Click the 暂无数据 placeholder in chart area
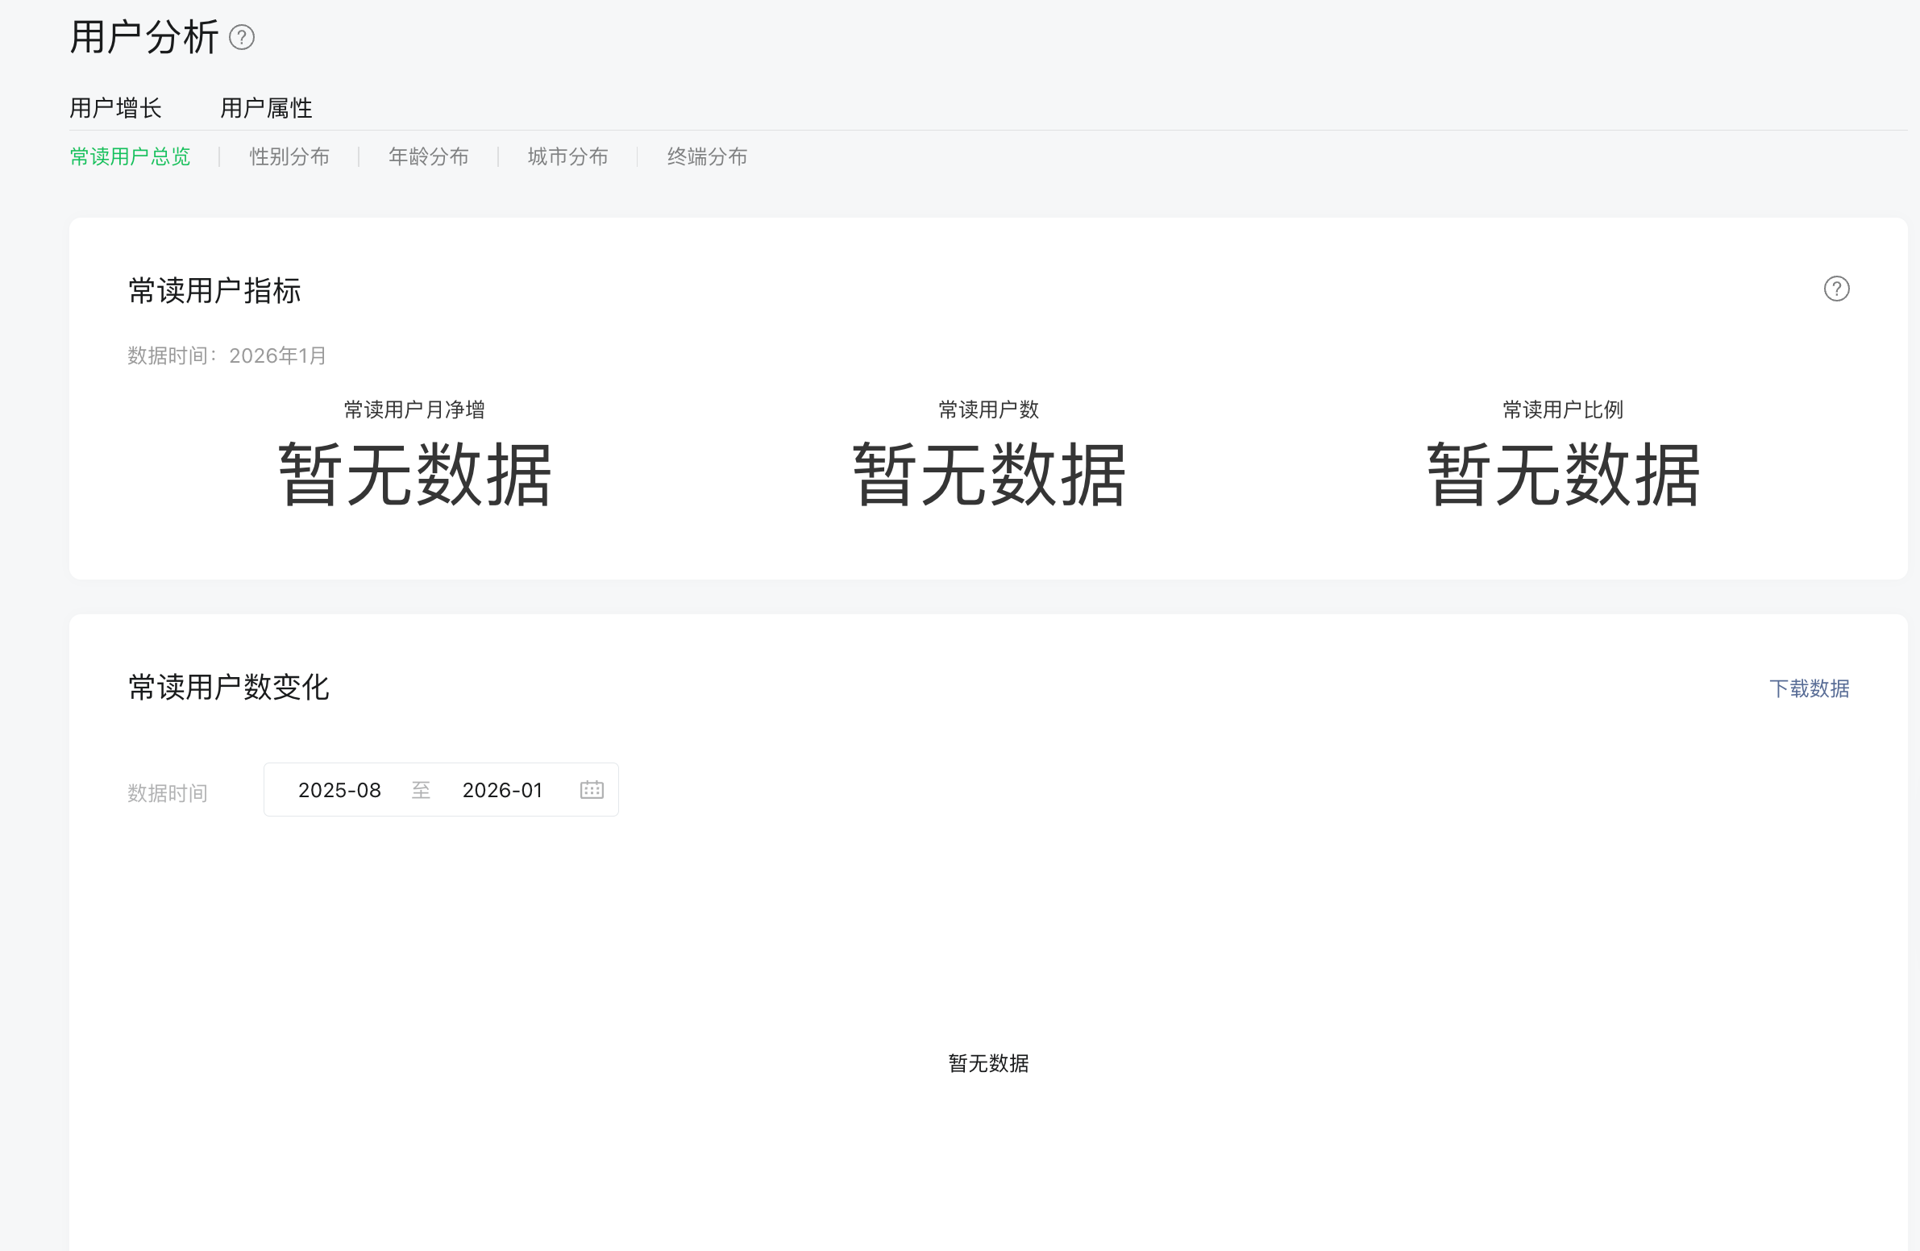This screenshot has height=1251, width=1920. pyautogui.click(x=988, y=1063)
